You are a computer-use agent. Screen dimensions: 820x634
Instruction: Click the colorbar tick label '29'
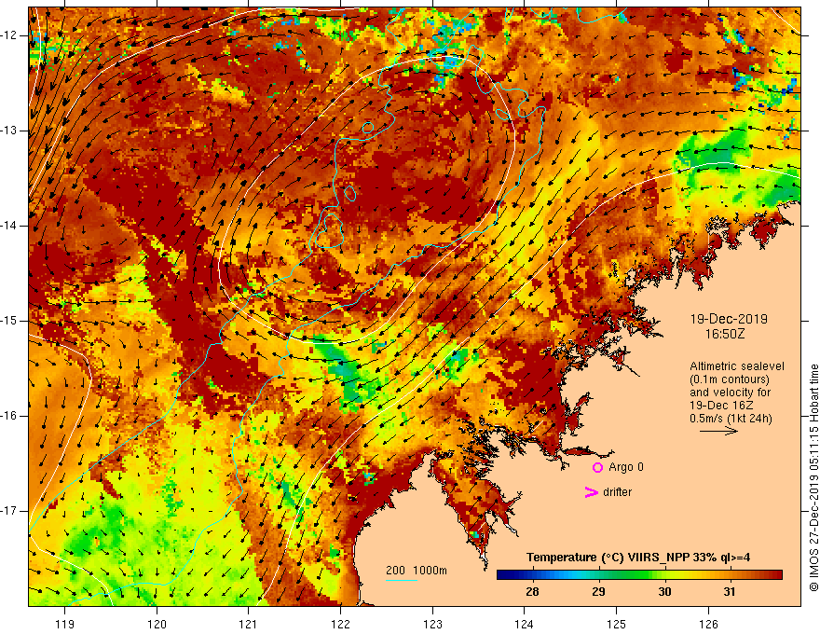click(x=598, y=592)
